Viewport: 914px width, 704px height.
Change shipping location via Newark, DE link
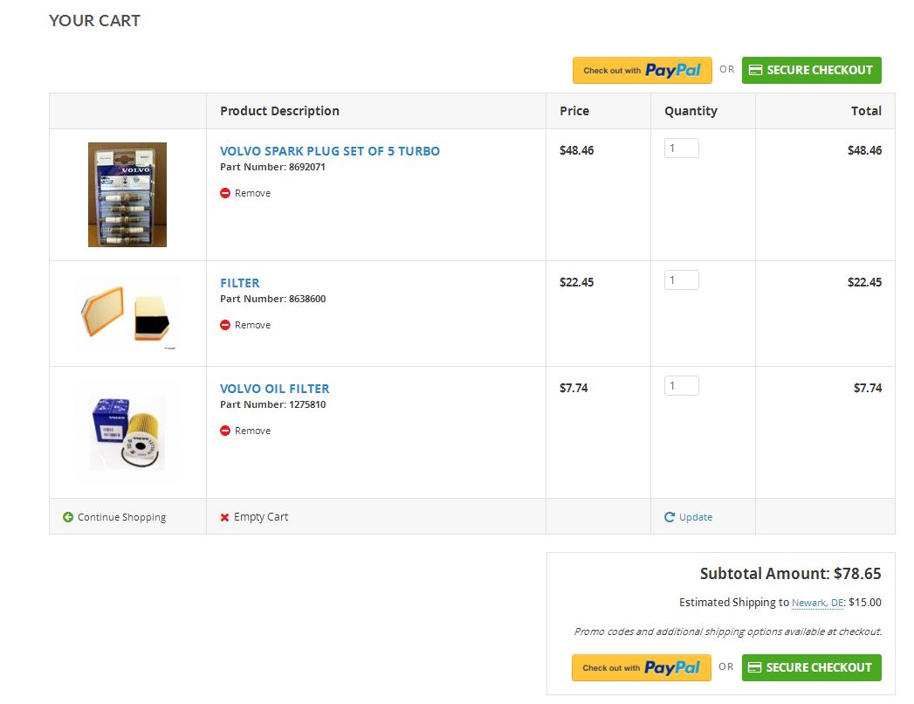(x=817, y=603)
